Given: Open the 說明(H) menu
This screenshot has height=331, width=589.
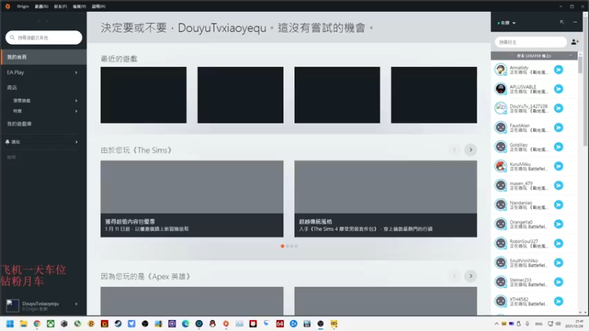Looking at the screenshot, I should click(x=99, y=7).
